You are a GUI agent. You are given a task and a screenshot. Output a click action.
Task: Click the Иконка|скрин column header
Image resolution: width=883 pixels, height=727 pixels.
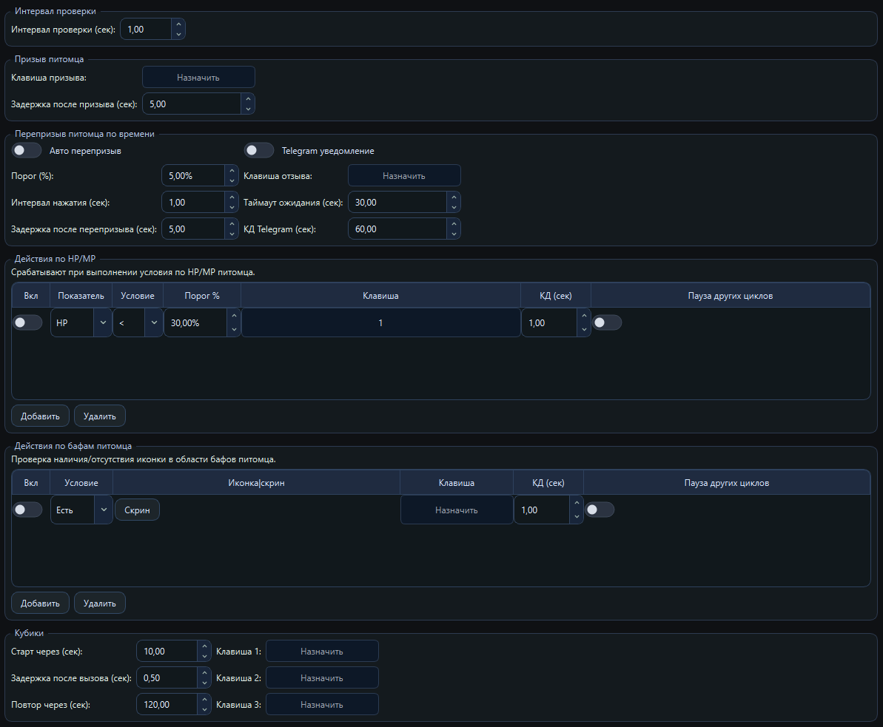(256, 483)
